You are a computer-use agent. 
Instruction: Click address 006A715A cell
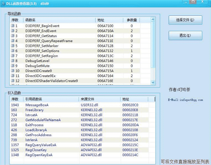click(x=105, y=71)
